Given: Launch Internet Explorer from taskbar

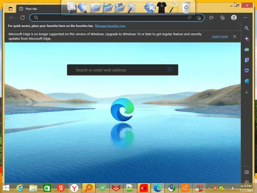Looking at the screenshot, I should pos(20,188).
